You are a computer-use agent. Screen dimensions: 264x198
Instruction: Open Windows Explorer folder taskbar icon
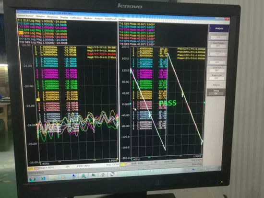click(53, 178)
